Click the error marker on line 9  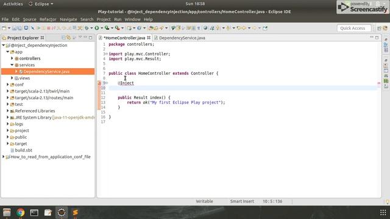click(x=99, y=83)
